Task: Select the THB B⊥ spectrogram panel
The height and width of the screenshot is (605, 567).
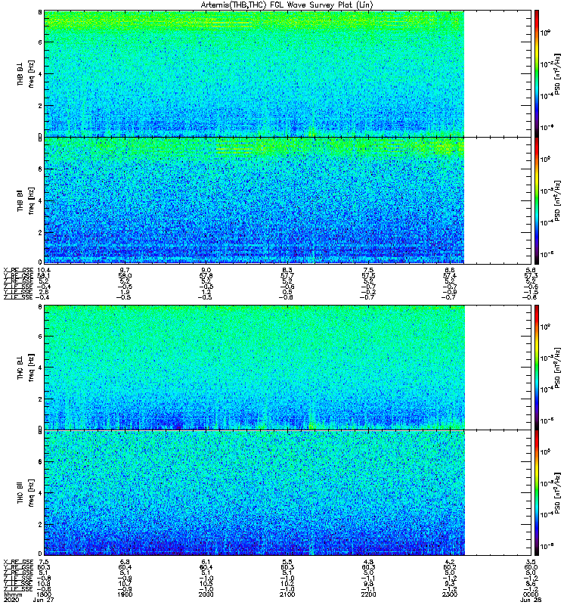Action: [288, 73]
